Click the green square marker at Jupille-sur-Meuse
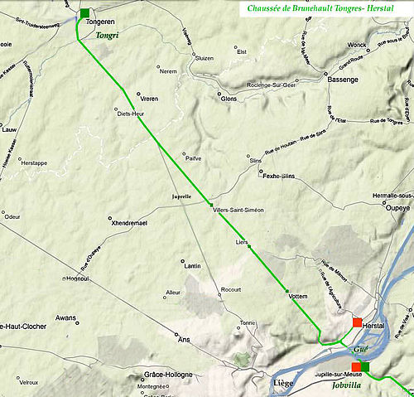 coord(365,367)
